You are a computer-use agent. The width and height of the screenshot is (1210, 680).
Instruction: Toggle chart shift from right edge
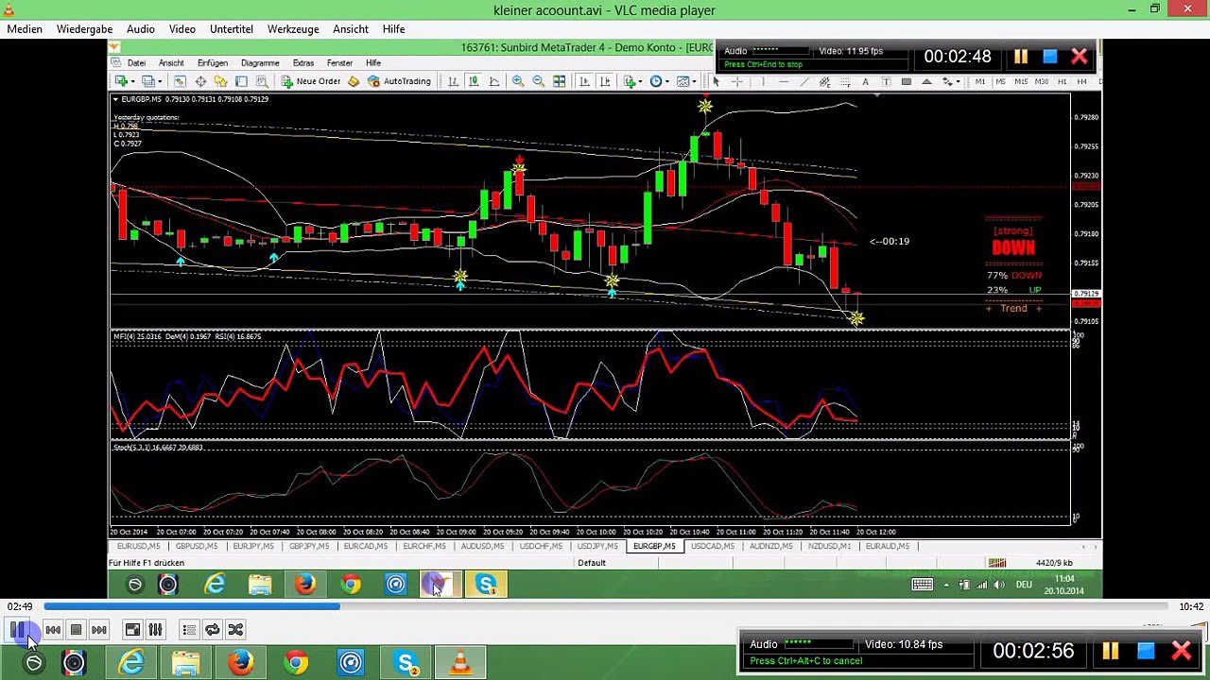click(605, 81)
